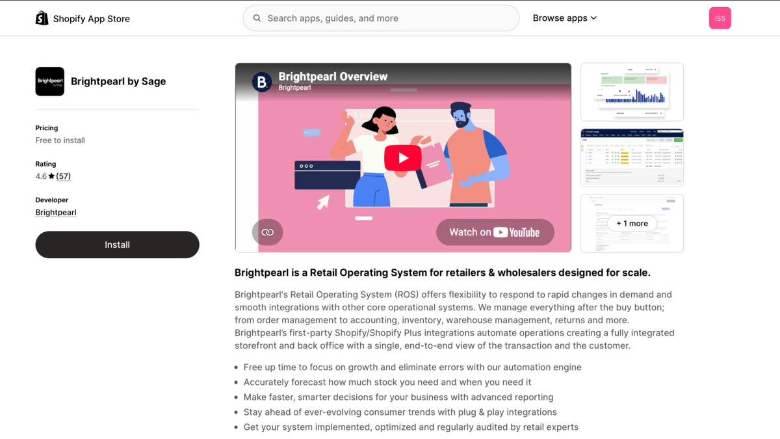Click the copy link icon on the video
The image size is (780, 439).
[x=268, y=232]
